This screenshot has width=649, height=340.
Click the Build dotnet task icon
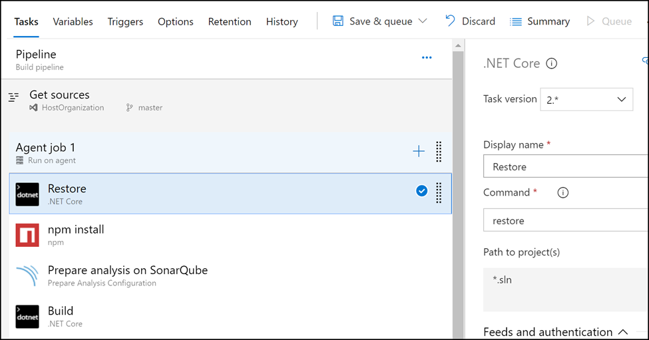pyautogui.click(x=27, y=317)
